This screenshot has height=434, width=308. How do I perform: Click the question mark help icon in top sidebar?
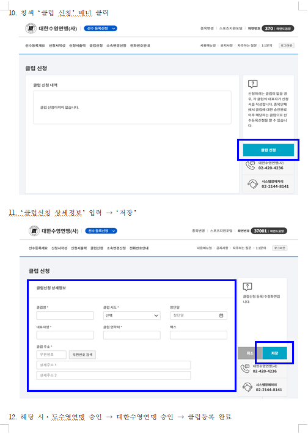point(252,84)
